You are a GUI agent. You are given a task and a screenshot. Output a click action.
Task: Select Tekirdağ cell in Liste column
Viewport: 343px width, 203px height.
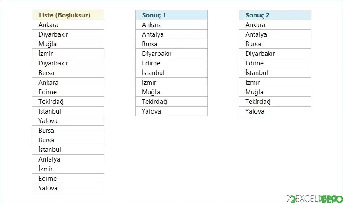click(x=68, y=101)
